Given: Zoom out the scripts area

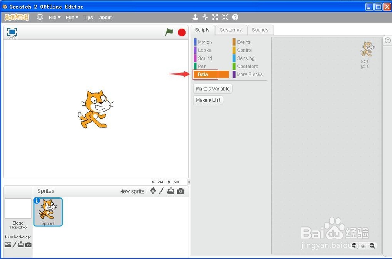Looking at the screenshot, I should coord(354,246).
